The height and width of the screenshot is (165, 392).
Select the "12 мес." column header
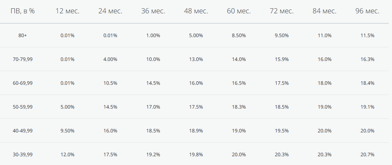point(68,11)
